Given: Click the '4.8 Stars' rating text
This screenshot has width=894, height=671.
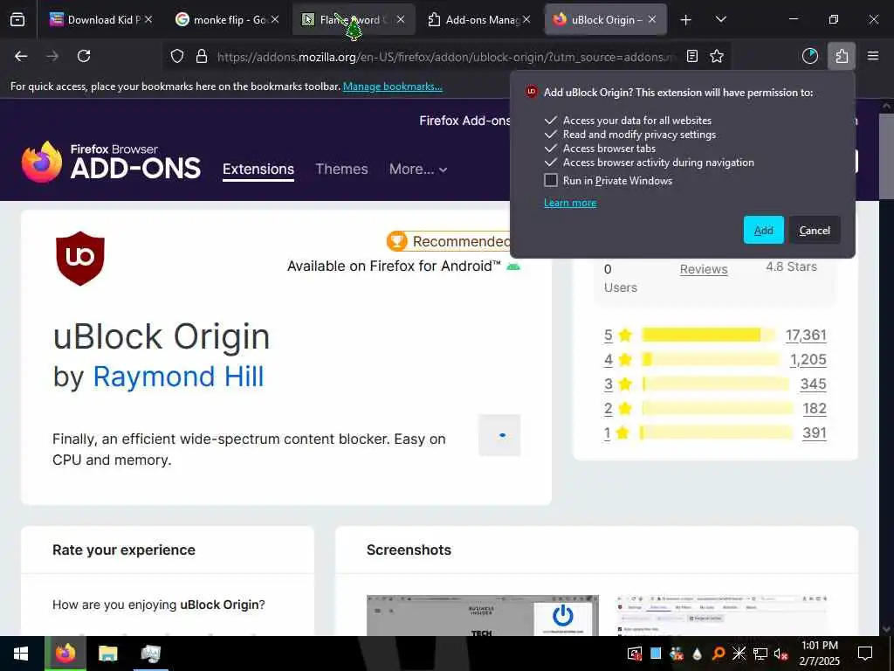Looking at the screenshot, I should [791, 267].
